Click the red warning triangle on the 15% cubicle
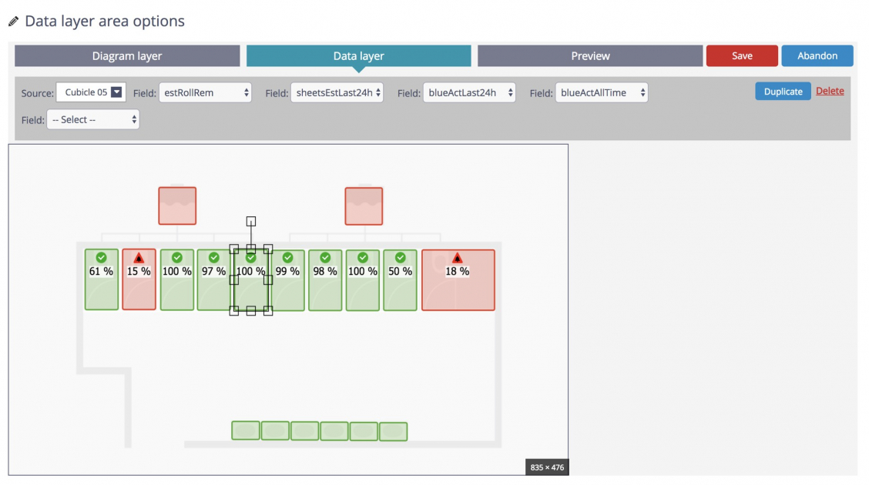 click(139, 258)
